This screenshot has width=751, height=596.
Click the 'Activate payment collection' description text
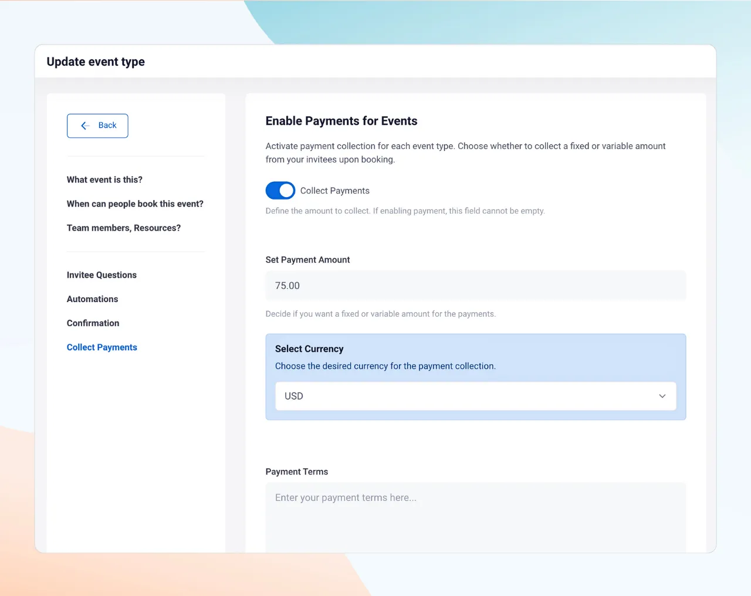pos(466,153)
